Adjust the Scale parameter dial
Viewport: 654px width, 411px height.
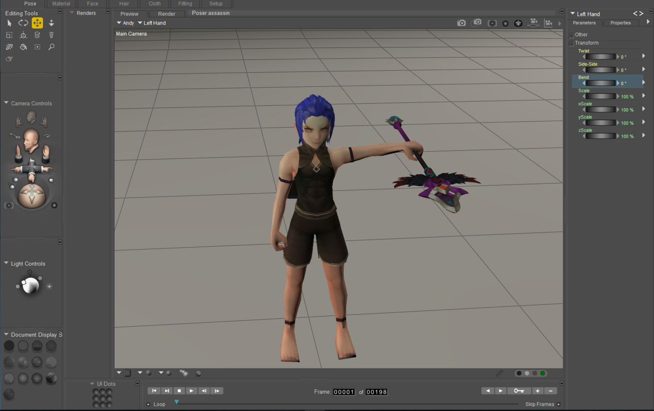pyautogui.click(x=601, y=96)
